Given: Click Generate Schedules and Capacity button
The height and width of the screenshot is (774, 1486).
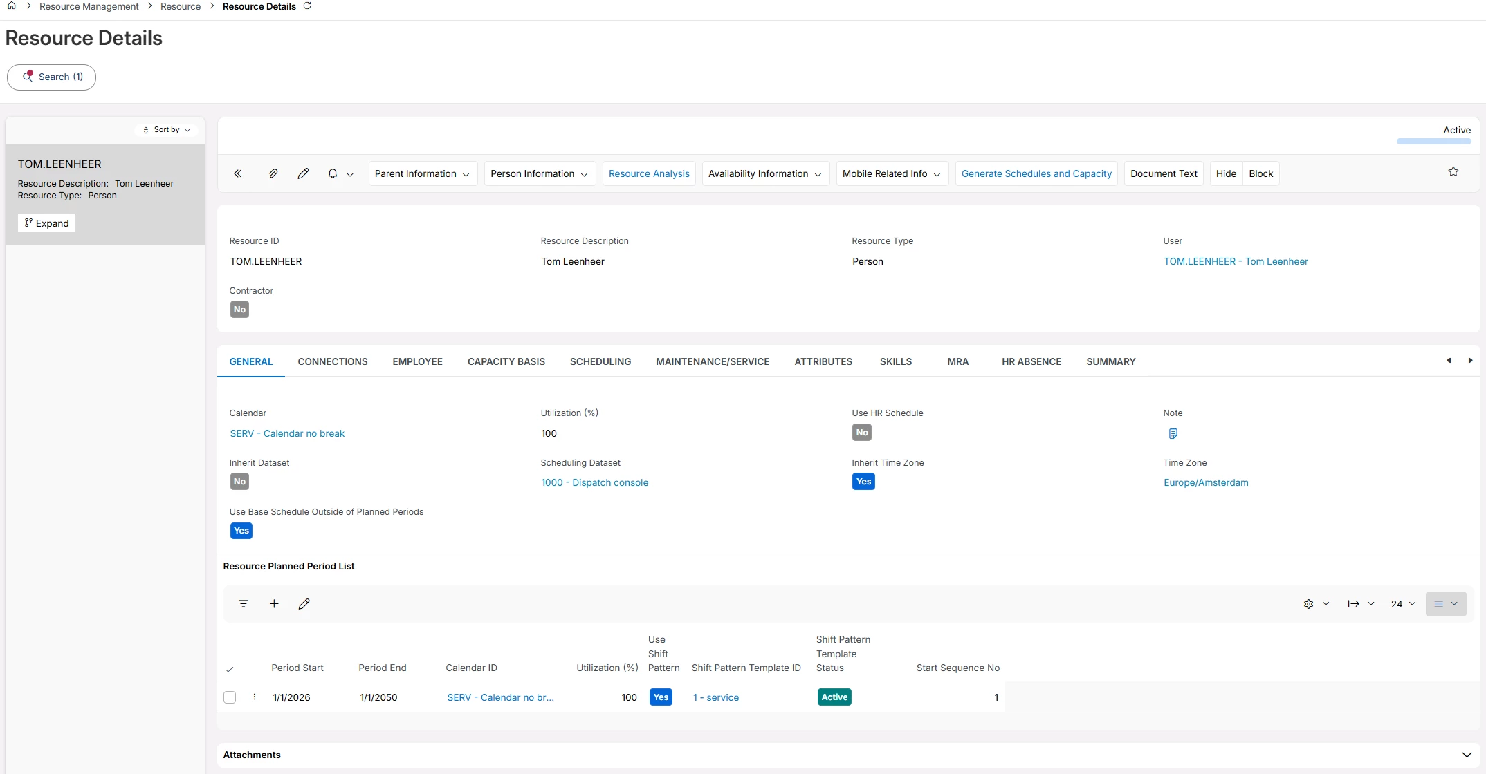Looking at the screenshot, I should pos(1036,173).
